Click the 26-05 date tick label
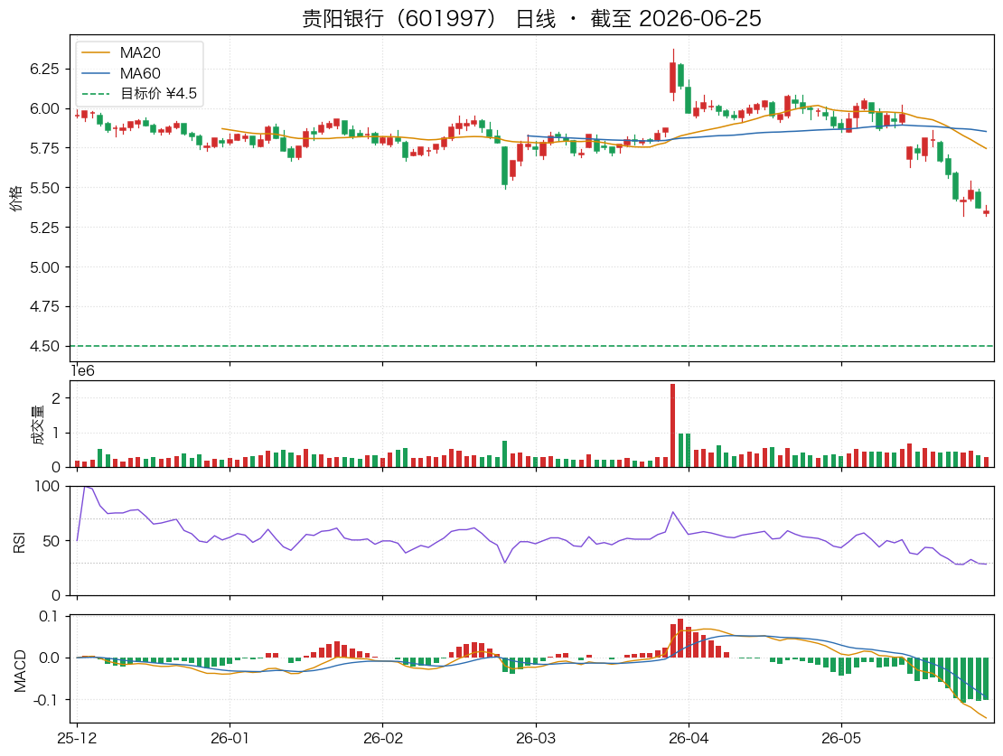Viewport: 1003px width, 756px height. [x=841, y=738]
